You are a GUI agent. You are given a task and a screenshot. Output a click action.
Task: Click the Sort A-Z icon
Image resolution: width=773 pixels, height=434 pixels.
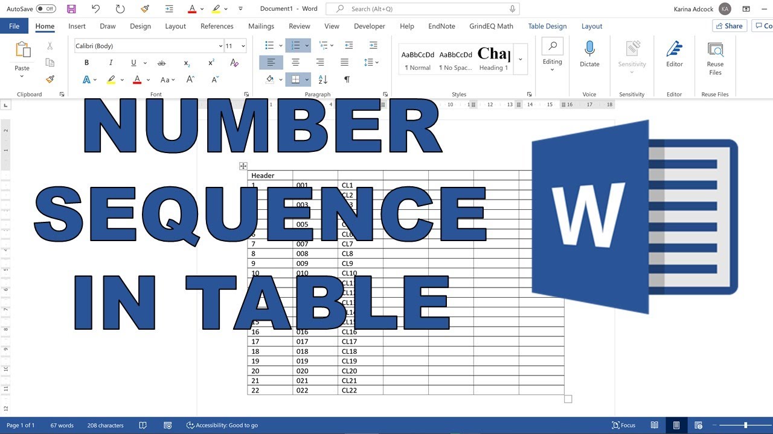pyautogui.click(x=322, y=79)
